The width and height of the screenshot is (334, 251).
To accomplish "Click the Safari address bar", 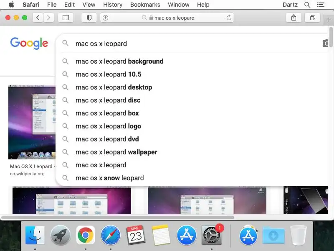I will [x=167, y=18].
